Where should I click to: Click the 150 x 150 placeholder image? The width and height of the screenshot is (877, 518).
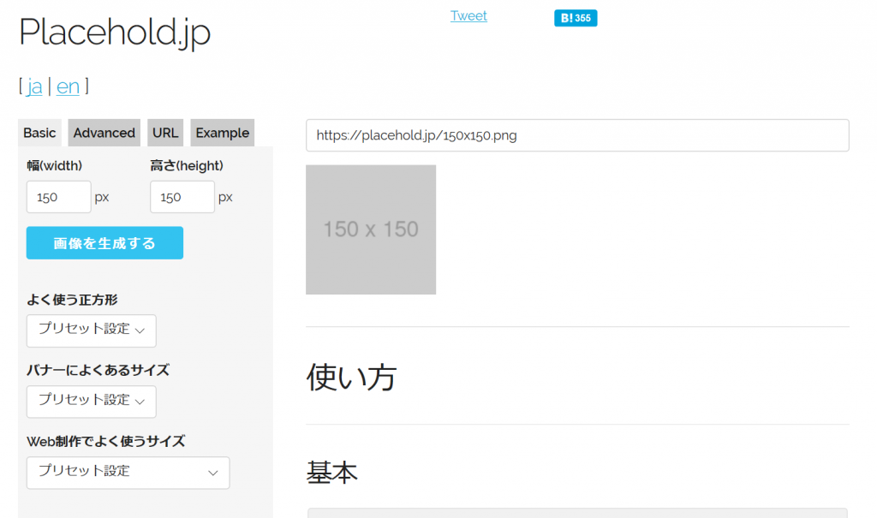[371, 229]
